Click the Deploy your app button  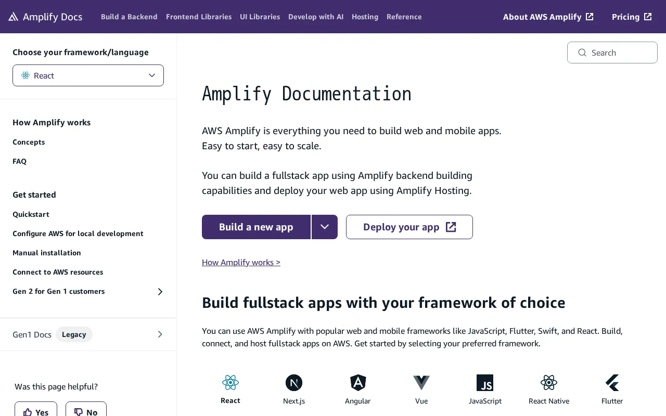(x=409, y=227)
